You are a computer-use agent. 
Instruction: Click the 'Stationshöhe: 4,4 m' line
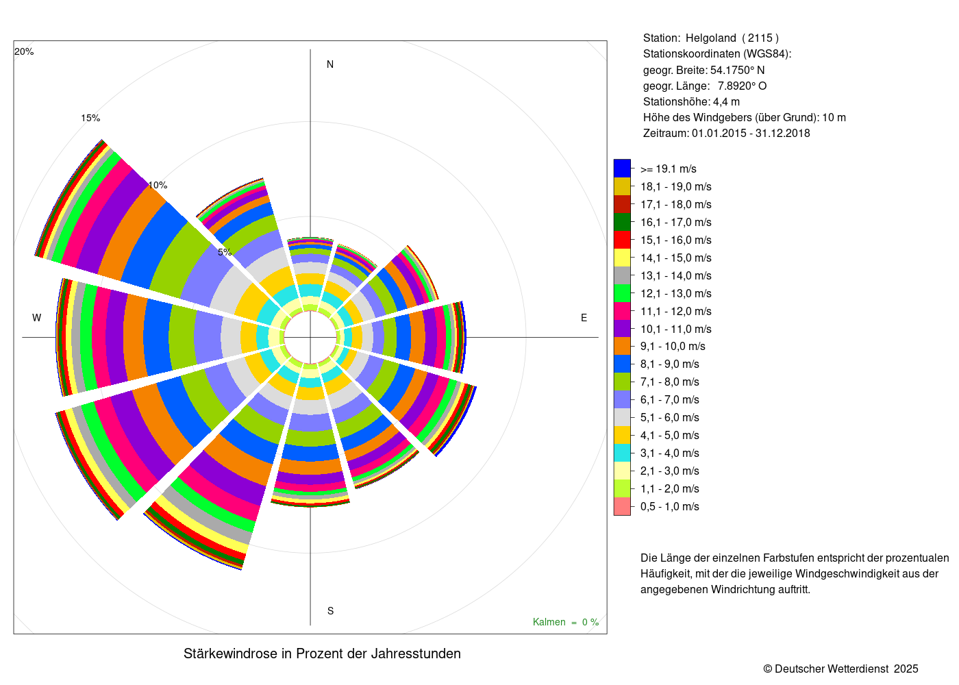[x=691, y=101]
